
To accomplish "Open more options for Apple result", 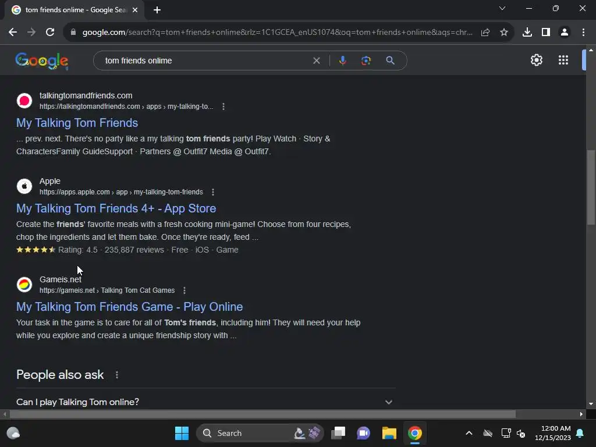I will click(213, 192).
